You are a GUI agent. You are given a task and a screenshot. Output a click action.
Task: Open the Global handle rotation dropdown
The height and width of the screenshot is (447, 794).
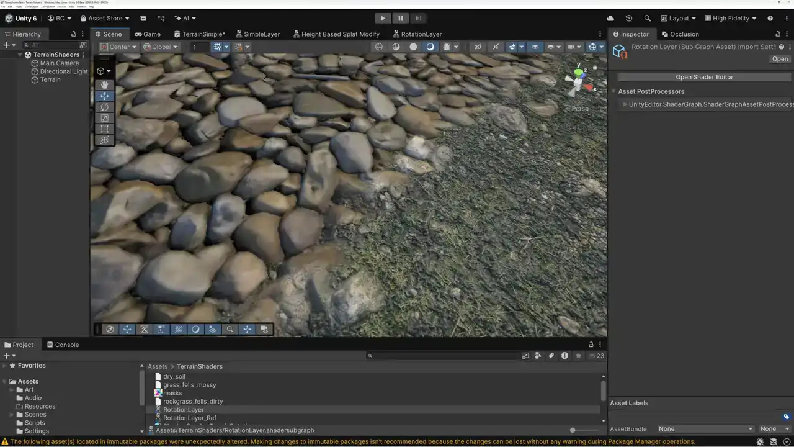[161, 47]
